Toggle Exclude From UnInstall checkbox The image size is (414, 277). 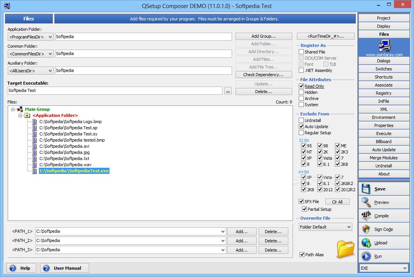301,120
